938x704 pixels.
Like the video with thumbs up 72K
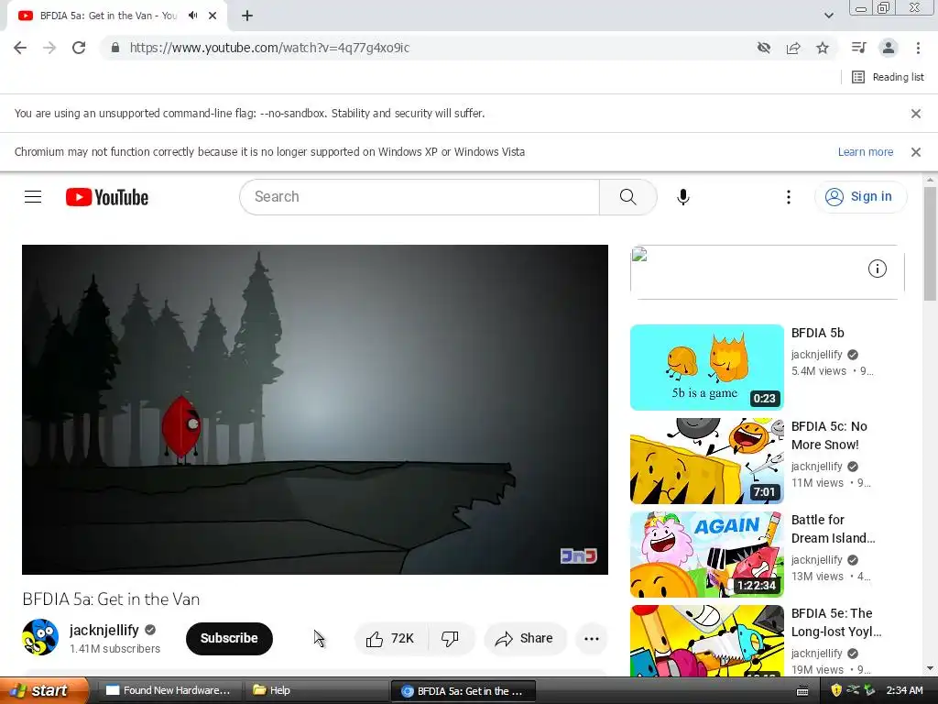[390, 639]
